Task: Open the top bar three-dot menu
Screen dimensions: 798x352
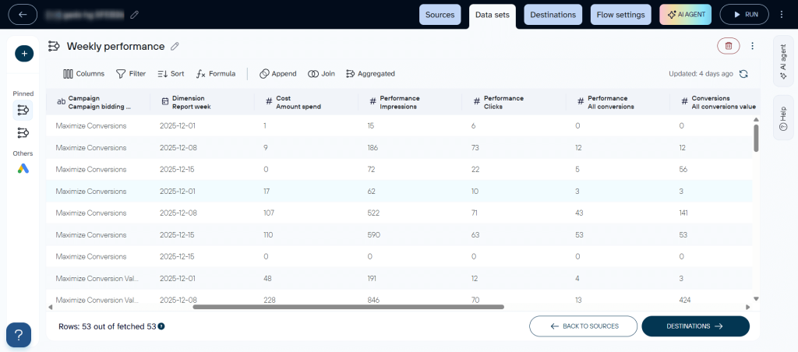Action: coord(782,15)
